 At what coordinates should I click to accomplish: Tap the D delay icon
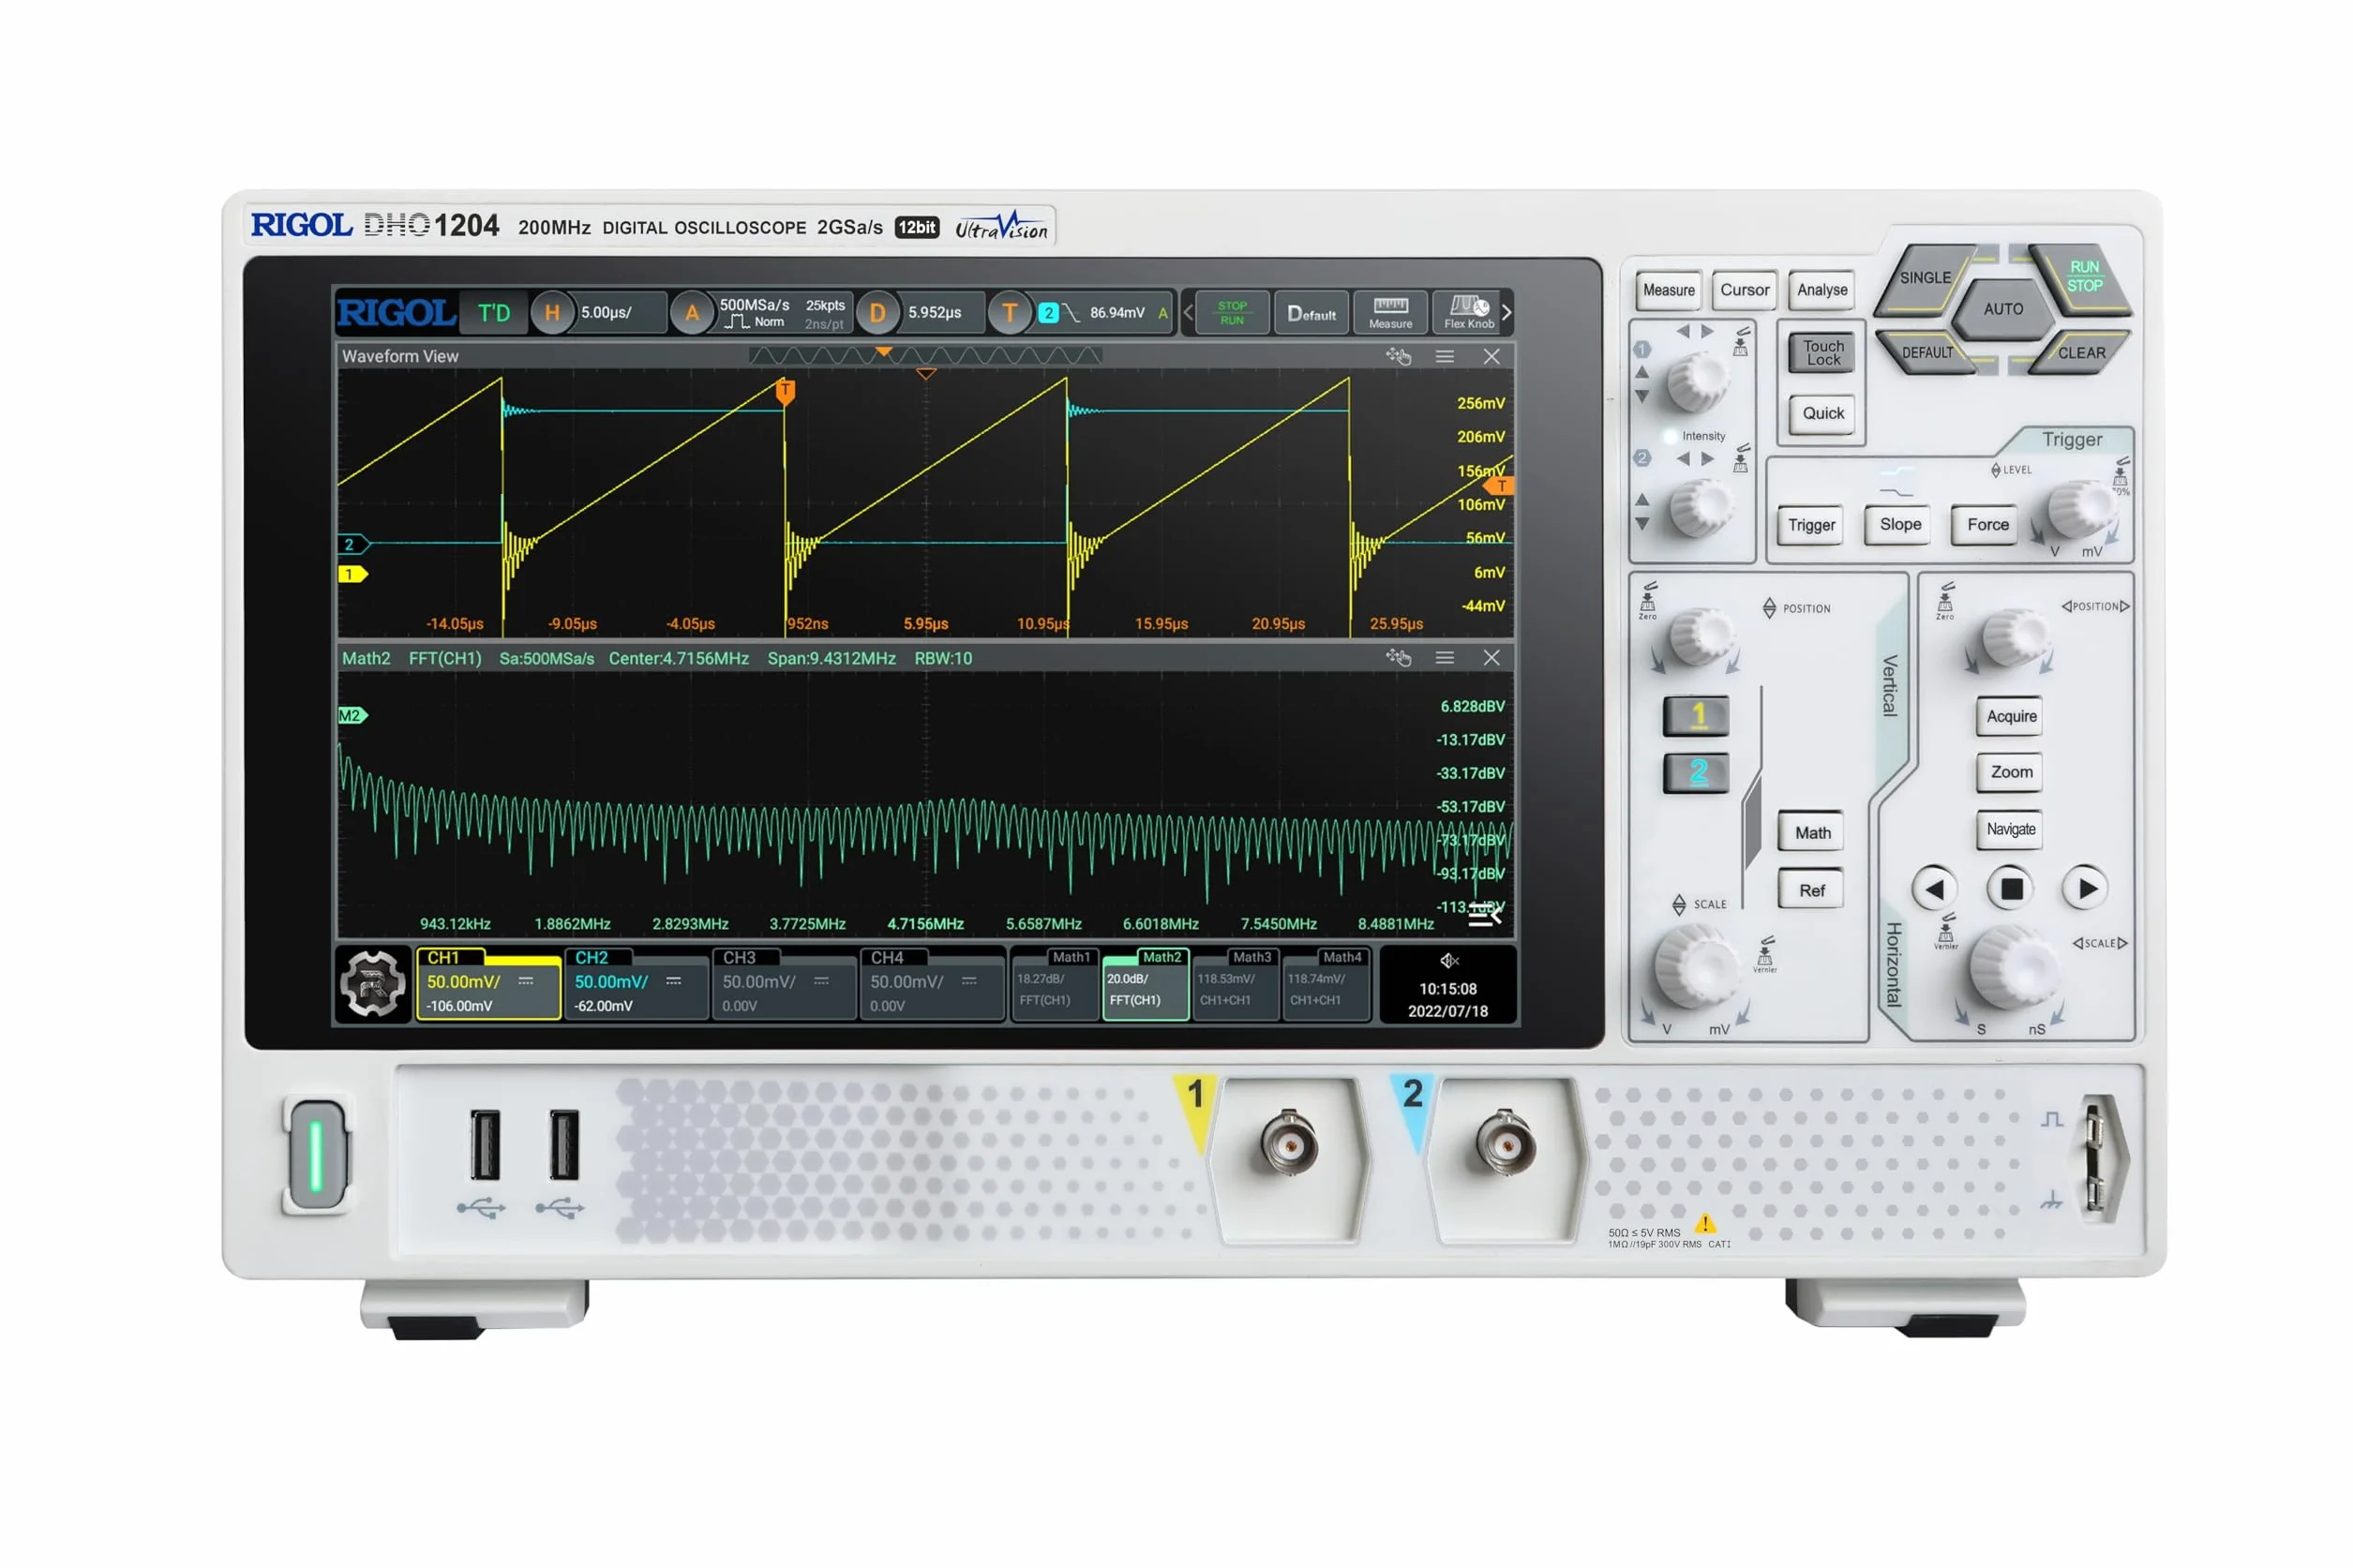(x=877, y=313)
